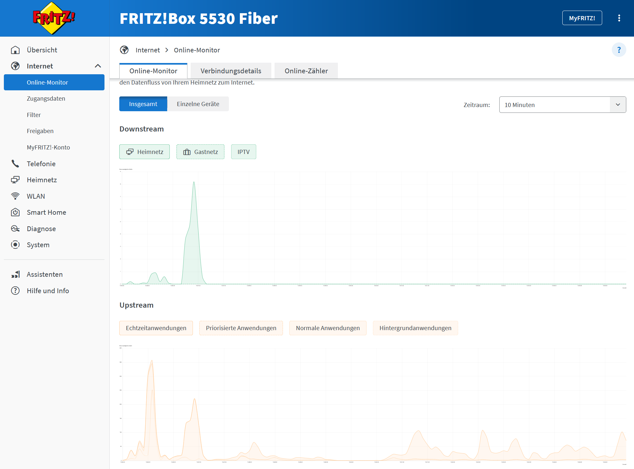This screenshot has height=469, width=634.
Task: Toggle the Heimnetz downstream graph filter
Action: point(144,152)
